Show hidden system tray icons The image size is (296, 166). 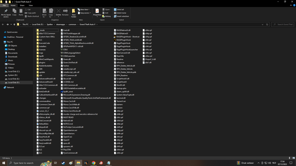click(x=258, y=163)
